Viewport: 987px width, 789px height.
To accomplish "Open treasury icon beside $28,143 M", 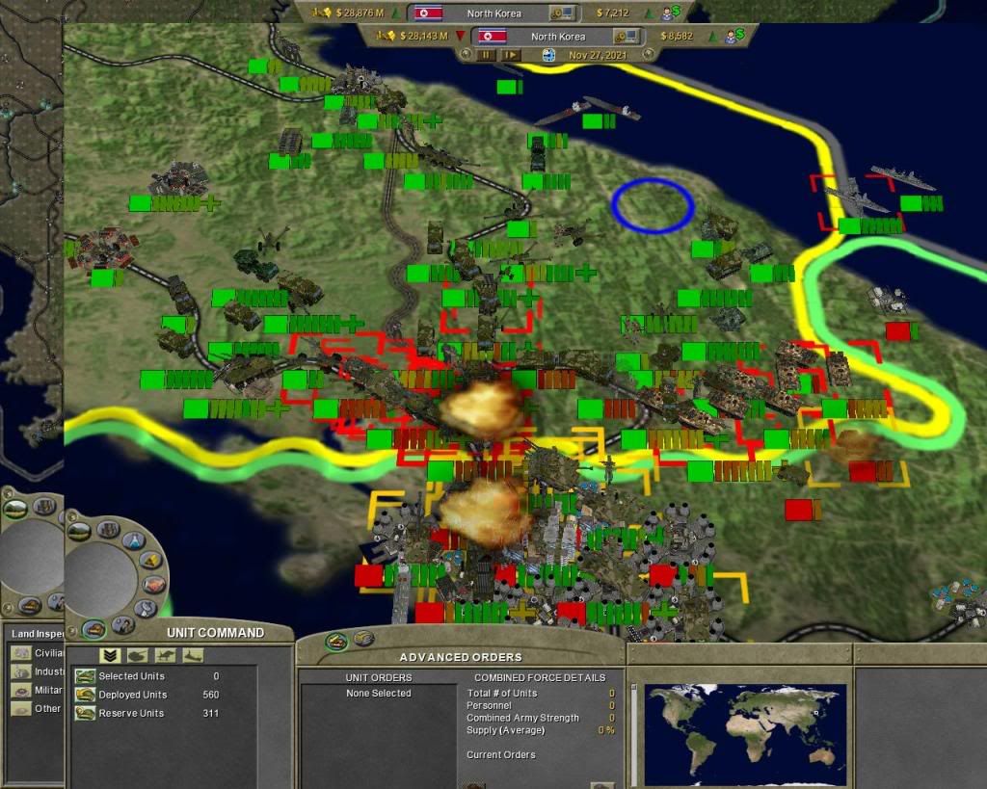I will tap(386, 36).
